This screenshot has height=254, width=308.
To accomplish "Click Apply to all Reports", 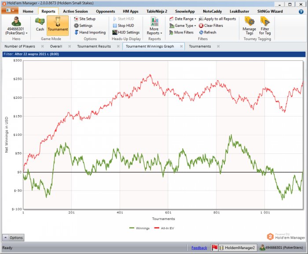I will click(217, 19).
